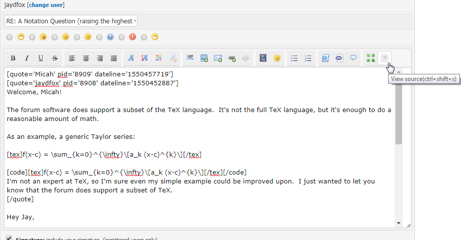Click the subject field with RE: A Notation Question
The image size is (461, 240).
(70, 21)
